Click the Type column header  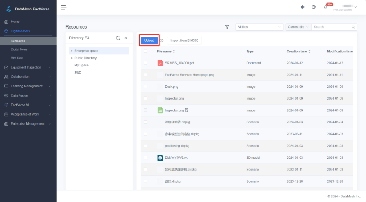(250, 51)
